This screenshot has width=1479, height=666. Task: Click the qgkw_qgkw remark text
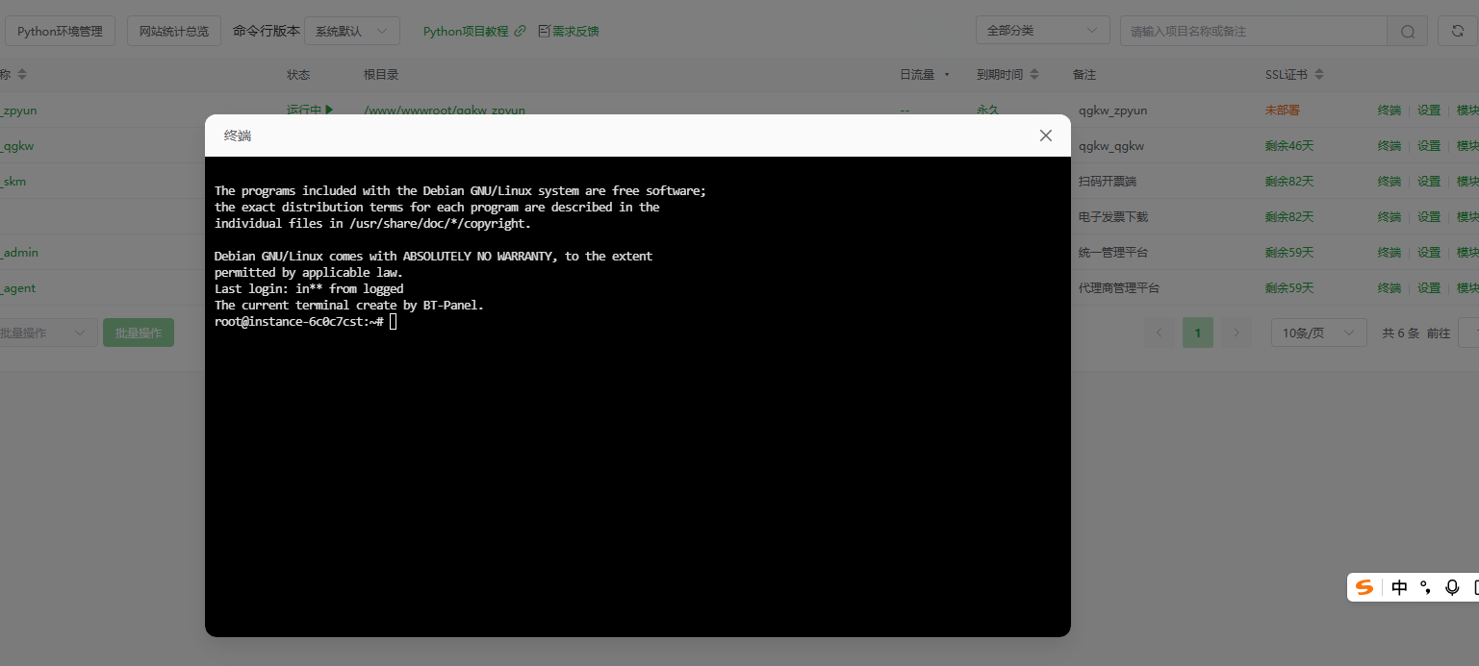[x=1111, y=146]
